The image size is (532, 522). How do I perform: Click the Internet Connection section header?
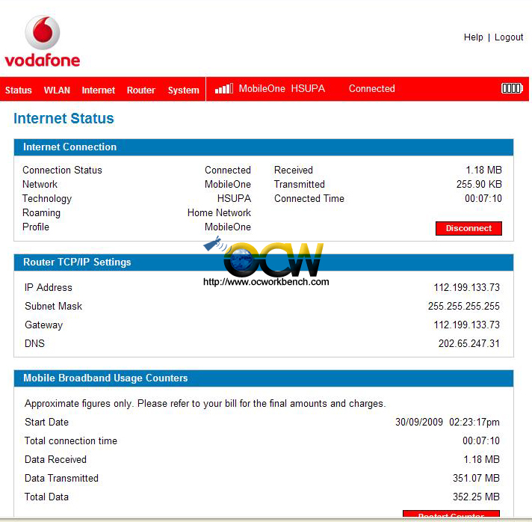click(264, 147)
